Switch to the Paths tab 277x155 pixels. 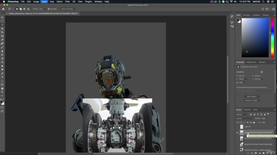tap(255, 110)
